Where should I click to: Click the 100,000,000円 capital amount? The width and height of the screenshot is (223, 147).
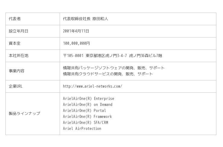pos(76,43)
